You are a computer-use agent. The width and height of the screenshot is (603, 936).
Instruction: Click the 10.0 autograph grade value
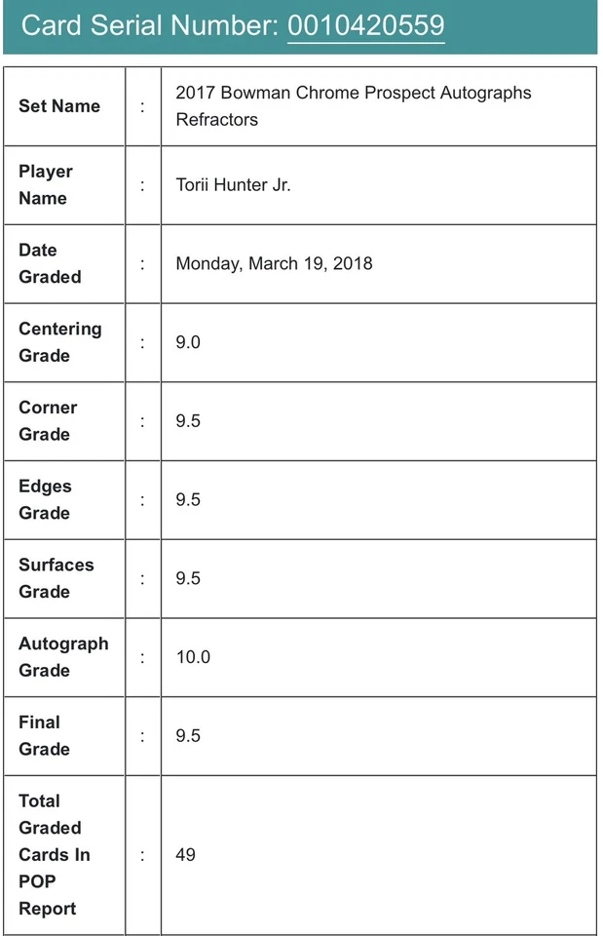point(193,657)
